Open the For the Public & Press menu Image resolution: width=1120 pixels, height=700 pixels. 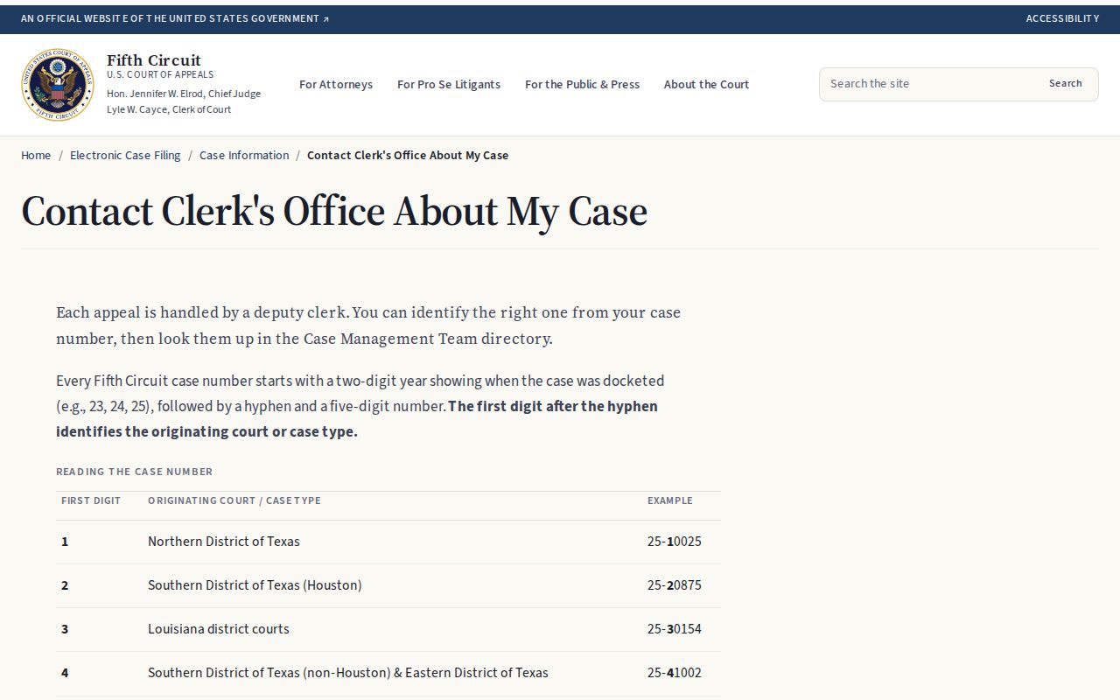(582, 85)
